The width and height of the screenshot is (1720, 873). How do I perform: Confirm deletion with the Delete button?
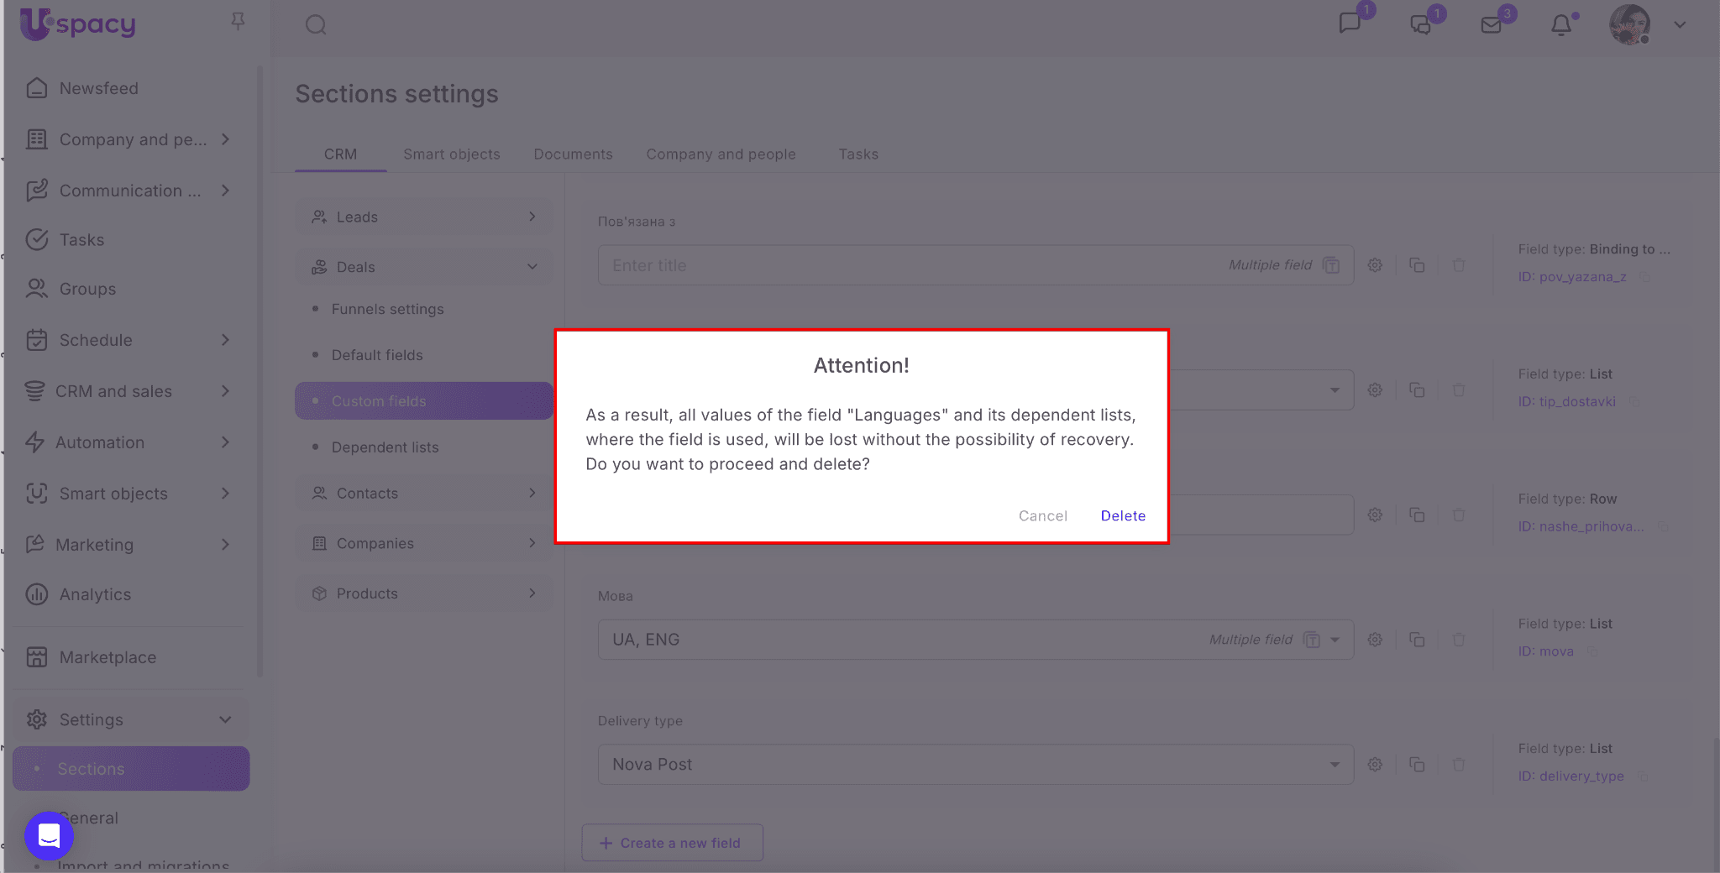(x=1123, y=515)
